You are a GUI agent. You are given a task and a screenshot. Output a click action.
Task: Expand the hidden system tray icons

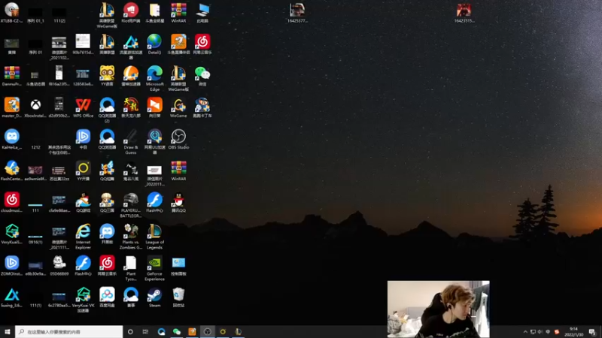[x=525, y=332]
